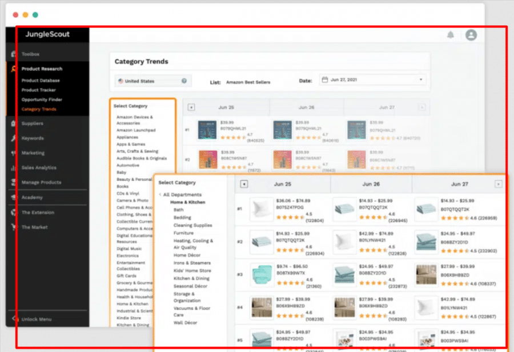Select Amazon Devices & Accessories category
The width and height of the screenshot is (514, 352).
pos(135,120)
